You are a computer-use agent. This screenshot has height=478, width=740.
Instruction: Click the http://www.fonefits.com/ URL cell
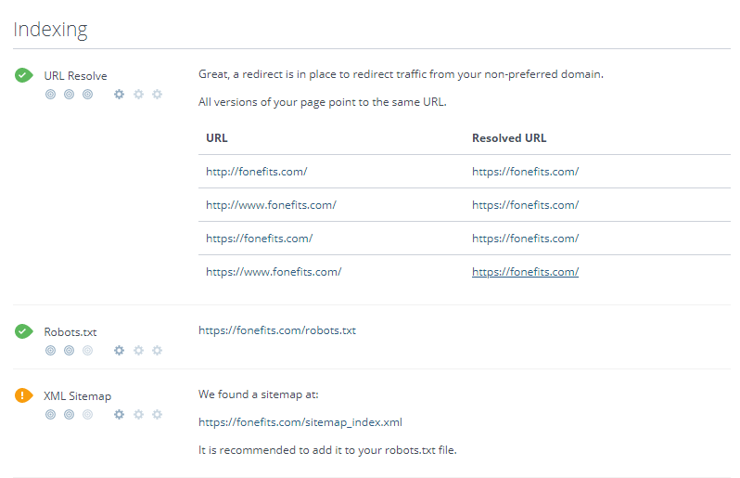[271, 205]
